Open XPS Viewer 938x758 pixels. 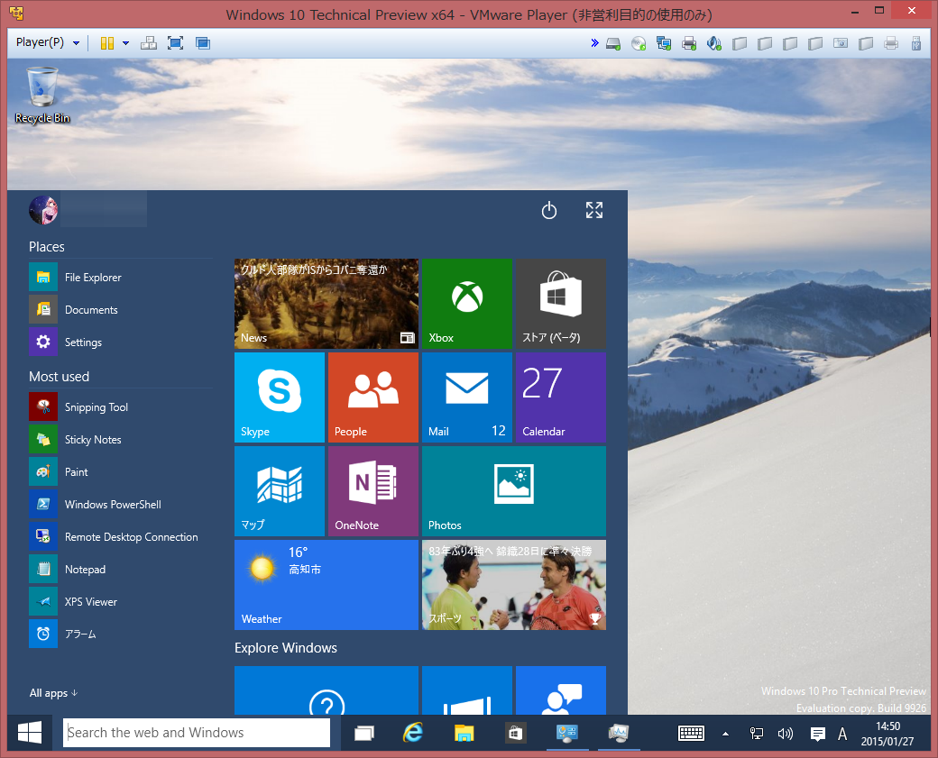click(x=120, y=601)
